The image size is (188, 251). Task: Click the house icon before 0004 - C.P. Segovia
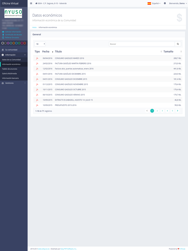click(x=36, y=3)
